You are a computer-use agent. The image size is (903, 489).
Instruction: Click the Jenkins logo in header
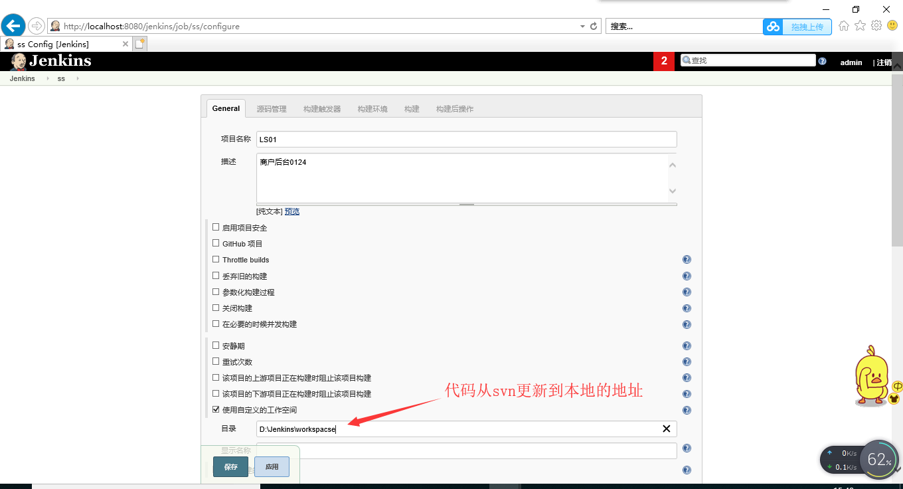click(x=51, y=61)
